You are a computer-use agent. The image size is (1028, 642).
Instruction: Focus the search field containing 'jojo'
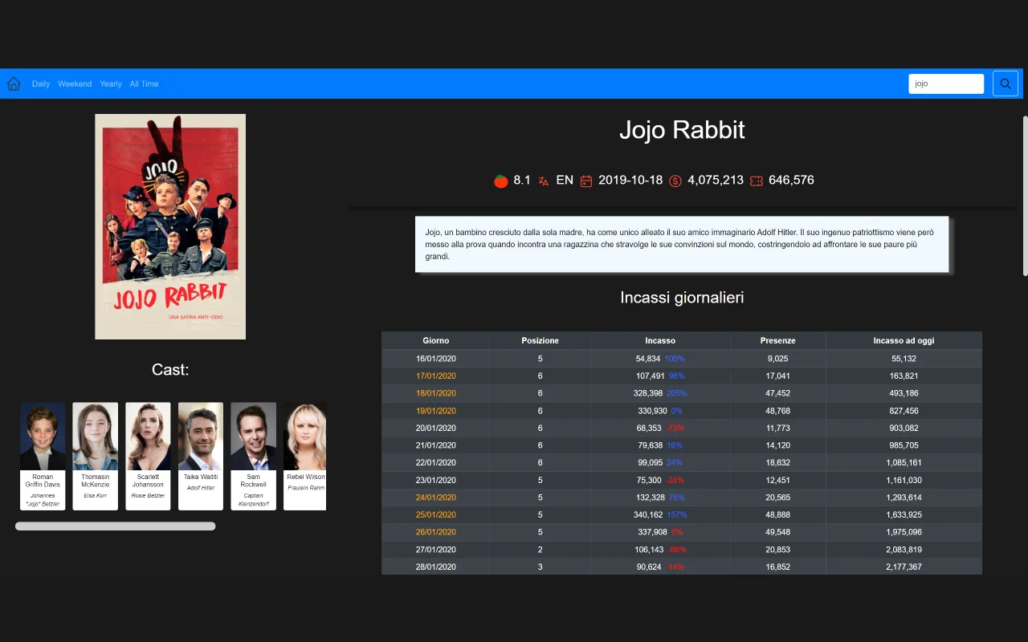945,83
